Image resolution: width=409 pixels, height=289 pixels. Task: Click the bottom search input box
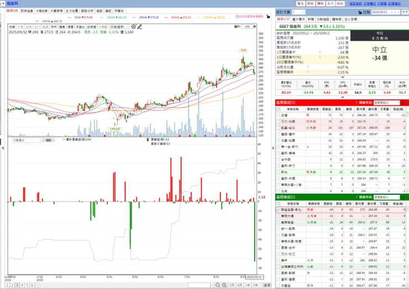coord(200,285)
